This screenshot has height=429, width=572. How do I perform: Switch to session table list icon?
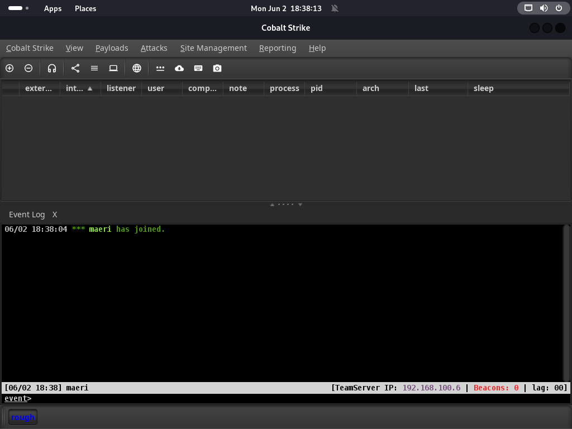tap(94, 68)
